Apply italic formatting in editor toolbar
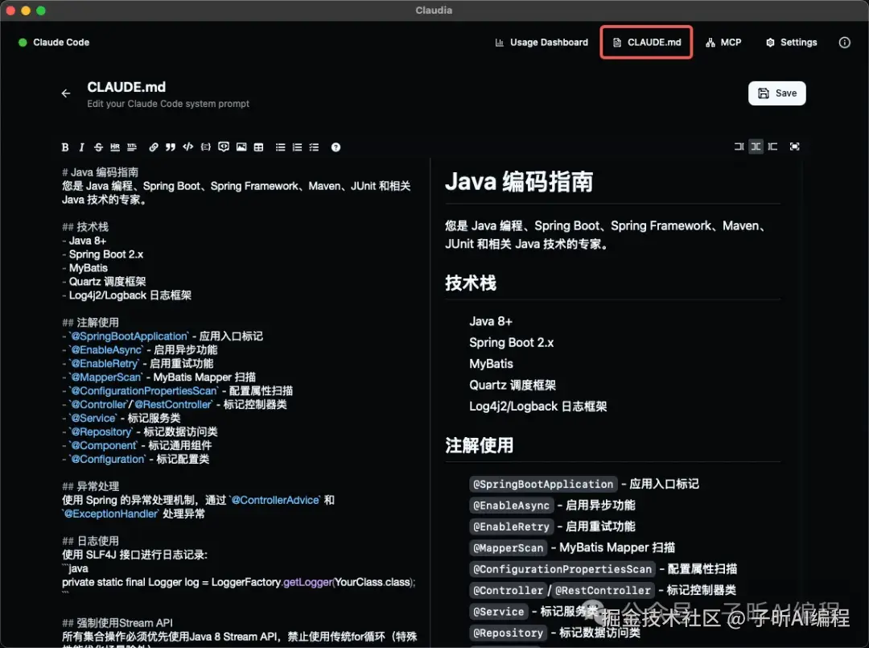This screenshot has height=648, width=869. click(81, 147)
